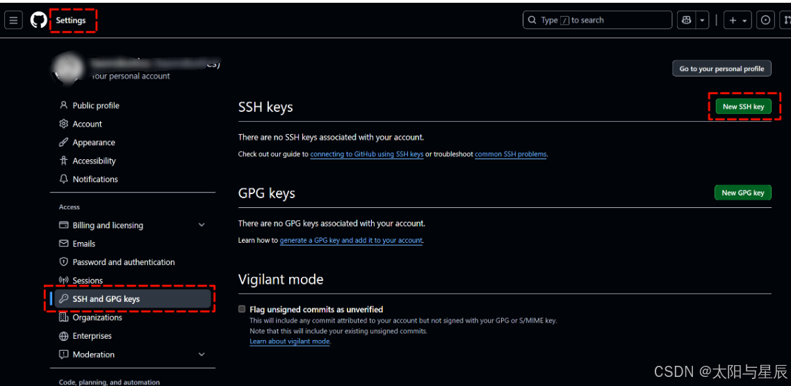
Task: Click the Emails envelope icon
Action: [x=63, y=243]
